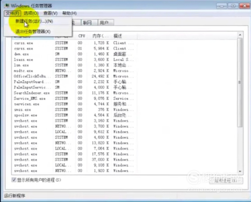Screen dimensions: 251x202
Task: Select svchost.exe row using 37,000 K
Action: pyautogui.click(x=74, y=159)
